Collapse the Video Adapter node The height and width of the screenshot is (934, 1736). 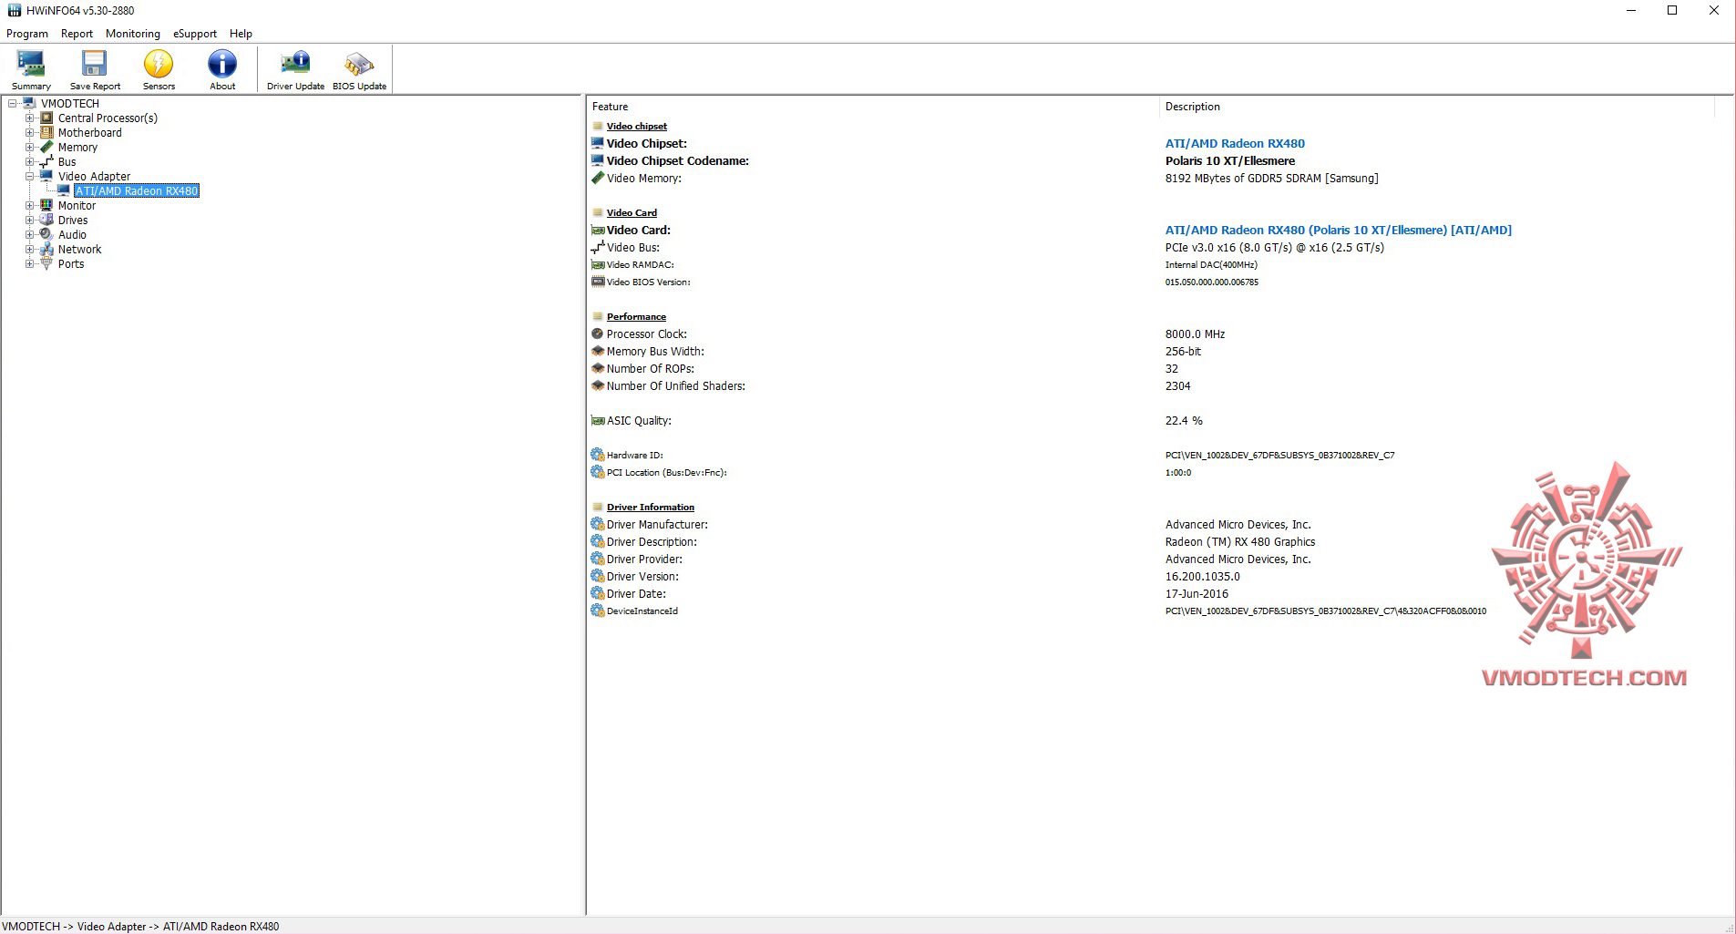click(30, 177)
